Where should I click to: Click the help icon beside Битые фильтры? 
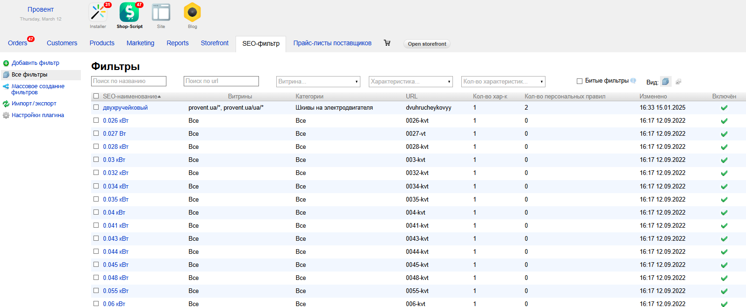pyautogui.click(x=633, y=81)
